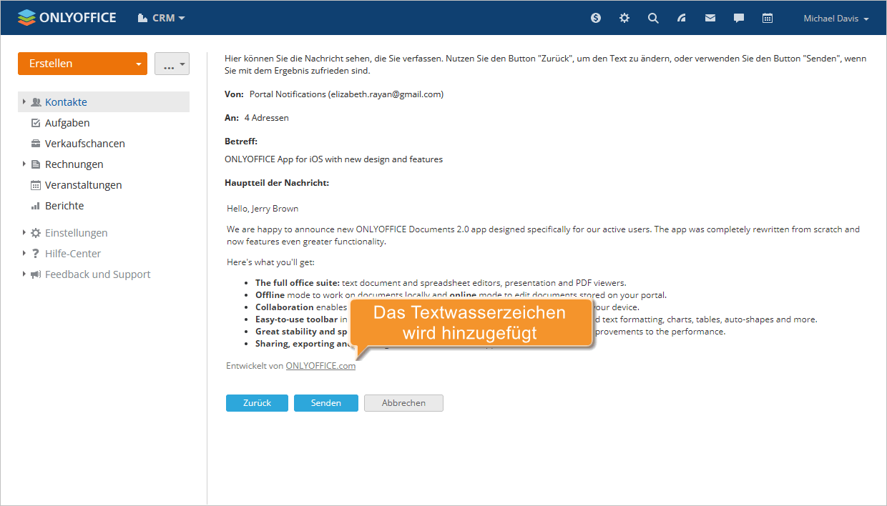Open Aufgaben in sidebar
The width and height of the screenshot is (887, 506).
pos(67,123)
